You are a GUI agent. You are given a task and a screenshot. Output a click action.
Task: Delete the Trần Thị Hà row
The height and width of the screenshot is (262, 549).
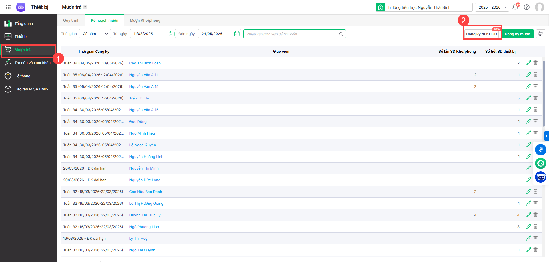tap(536, 98)
